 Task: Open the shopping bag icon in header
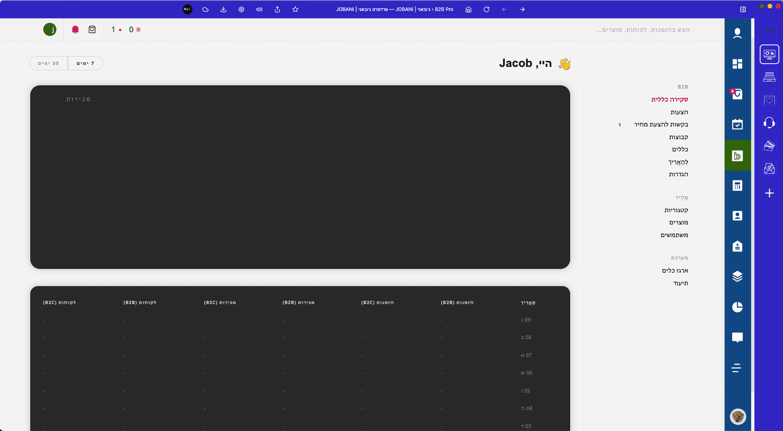(x=92, y=29)
